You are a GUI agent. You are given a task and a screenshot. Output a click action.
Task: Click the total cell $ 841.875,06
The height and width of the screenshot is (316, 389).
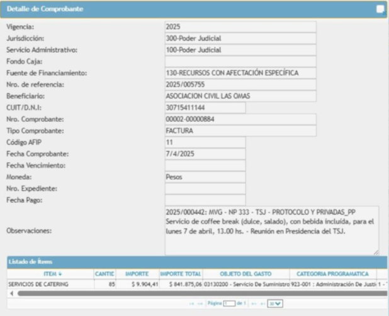pos(181,284)
